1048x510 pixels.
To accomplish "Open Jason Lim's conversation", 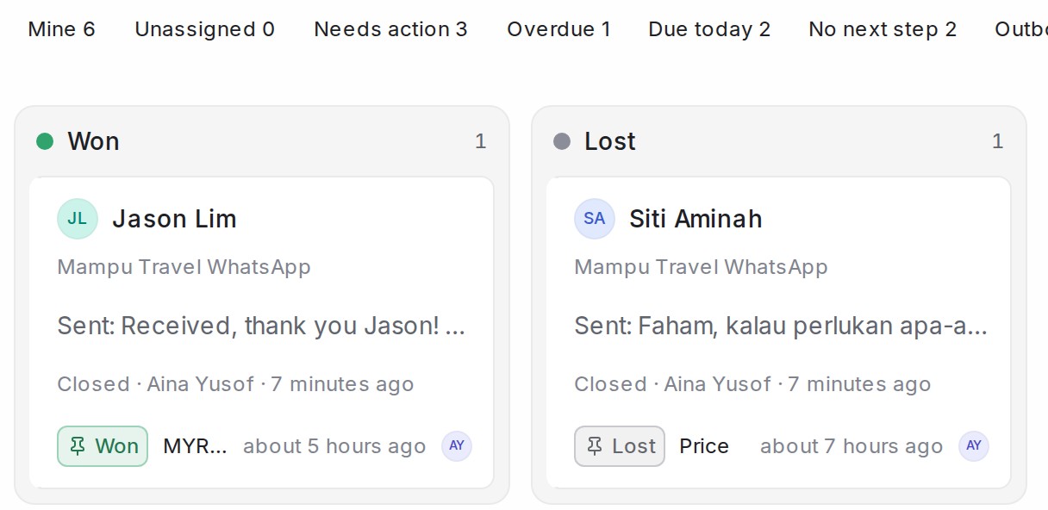I will pos(261,333).
